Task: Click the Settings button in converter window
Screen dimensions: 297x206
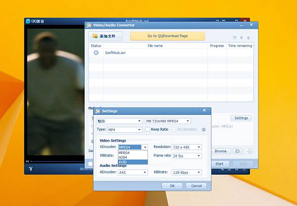Action: (x=241, y=118)
